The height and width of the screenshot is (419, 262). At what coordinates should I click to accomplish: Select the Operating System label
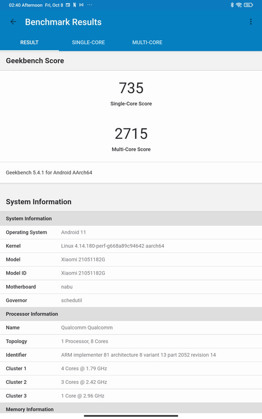click(x=27, y=233)
